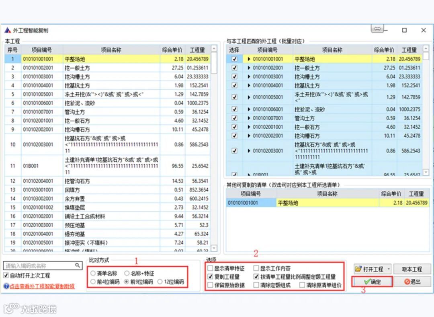Enable 保留原始数据 option

(210, 285)
